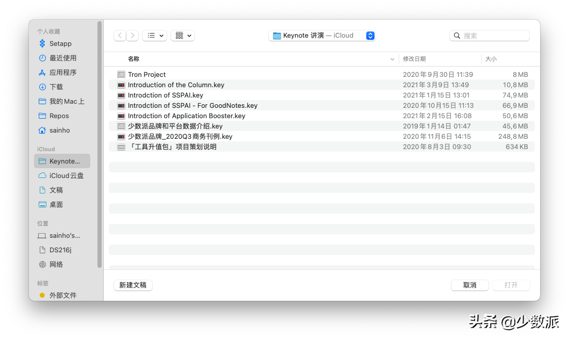Select iCloud云盘 label in sidebar

67,175
